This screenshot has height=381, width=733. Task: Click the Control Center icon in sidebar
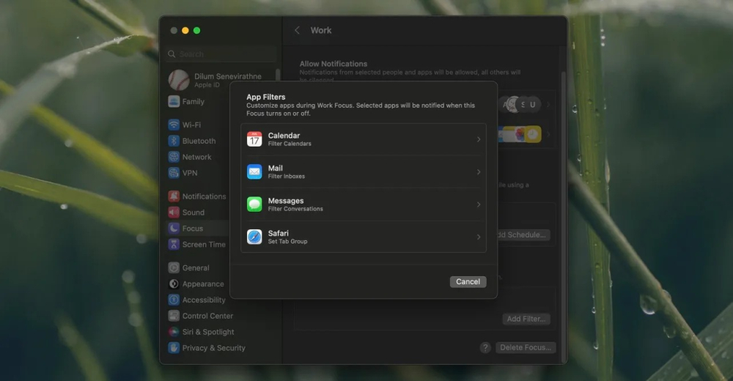click(x=174, y=316)
